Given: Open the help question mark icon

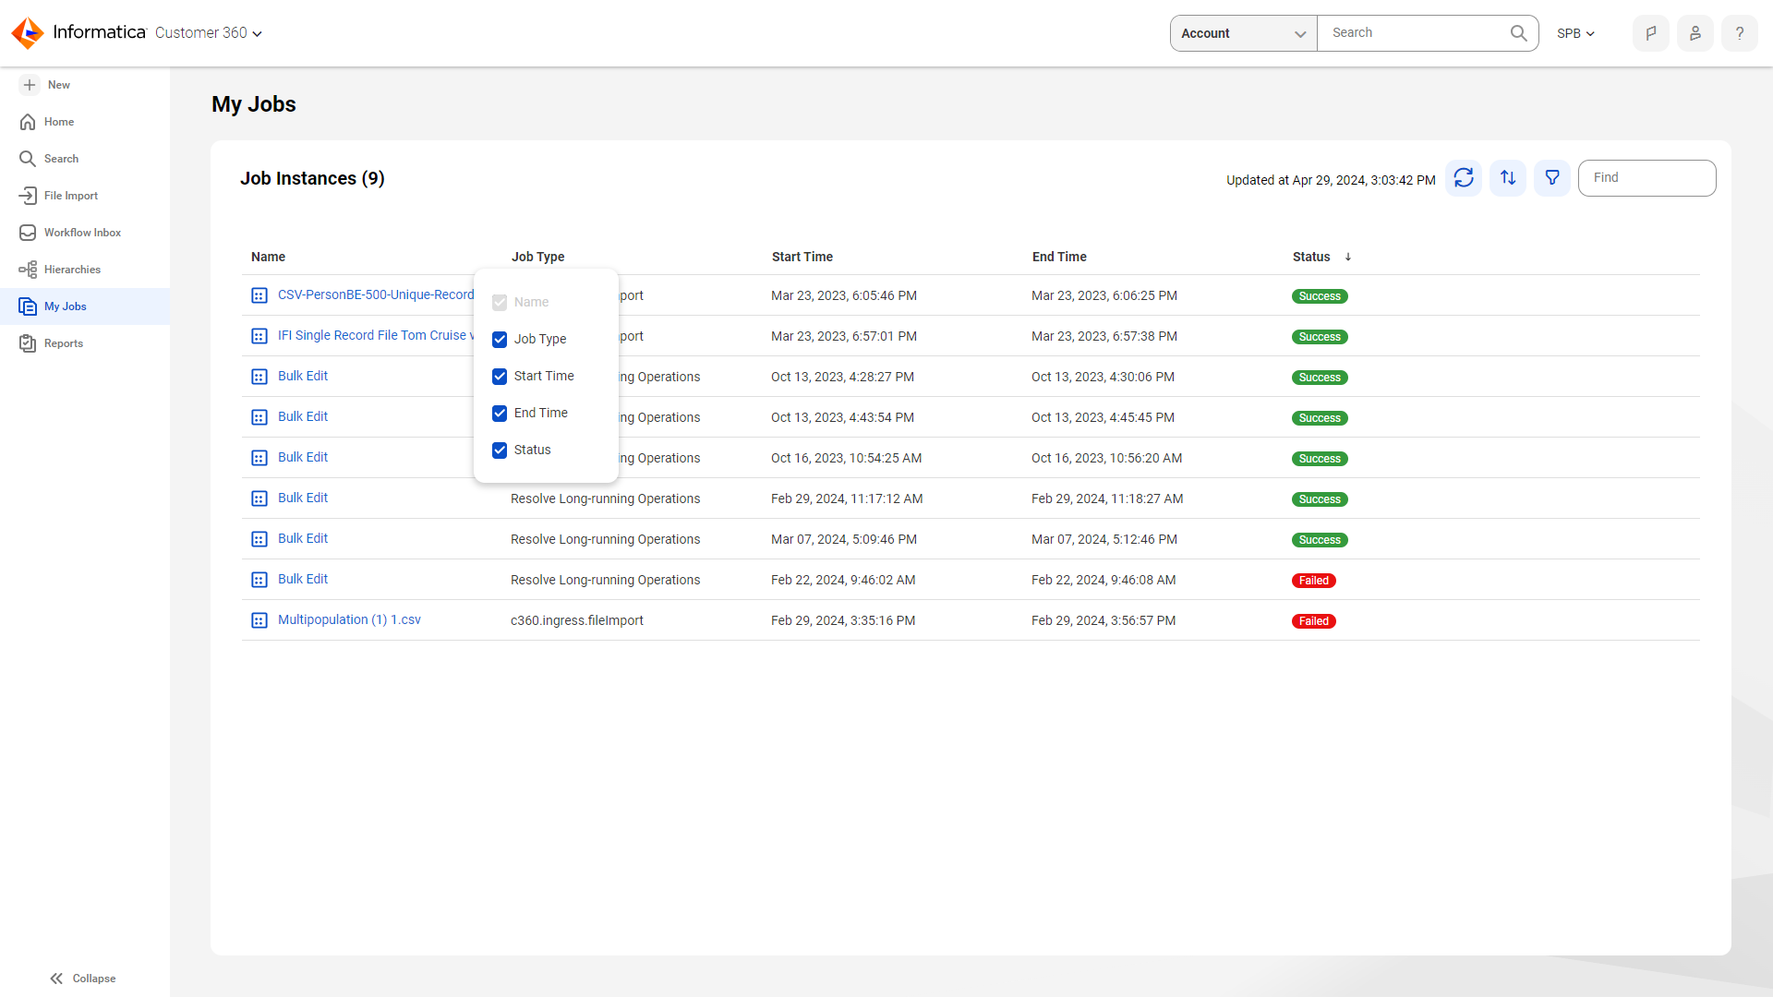Looking at the screenshot, I should (1739, 33).
